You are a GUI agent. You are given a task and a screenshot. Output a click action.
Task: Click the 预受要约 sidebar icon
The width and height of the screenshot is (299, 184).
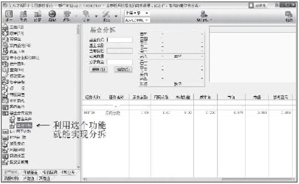click(x=5, y=144)
